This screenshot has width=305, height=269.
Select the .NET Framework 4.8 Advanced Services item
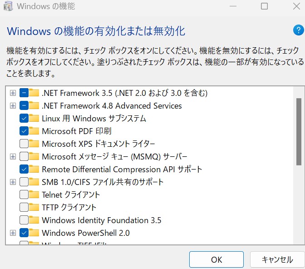(x=112, y=106)
